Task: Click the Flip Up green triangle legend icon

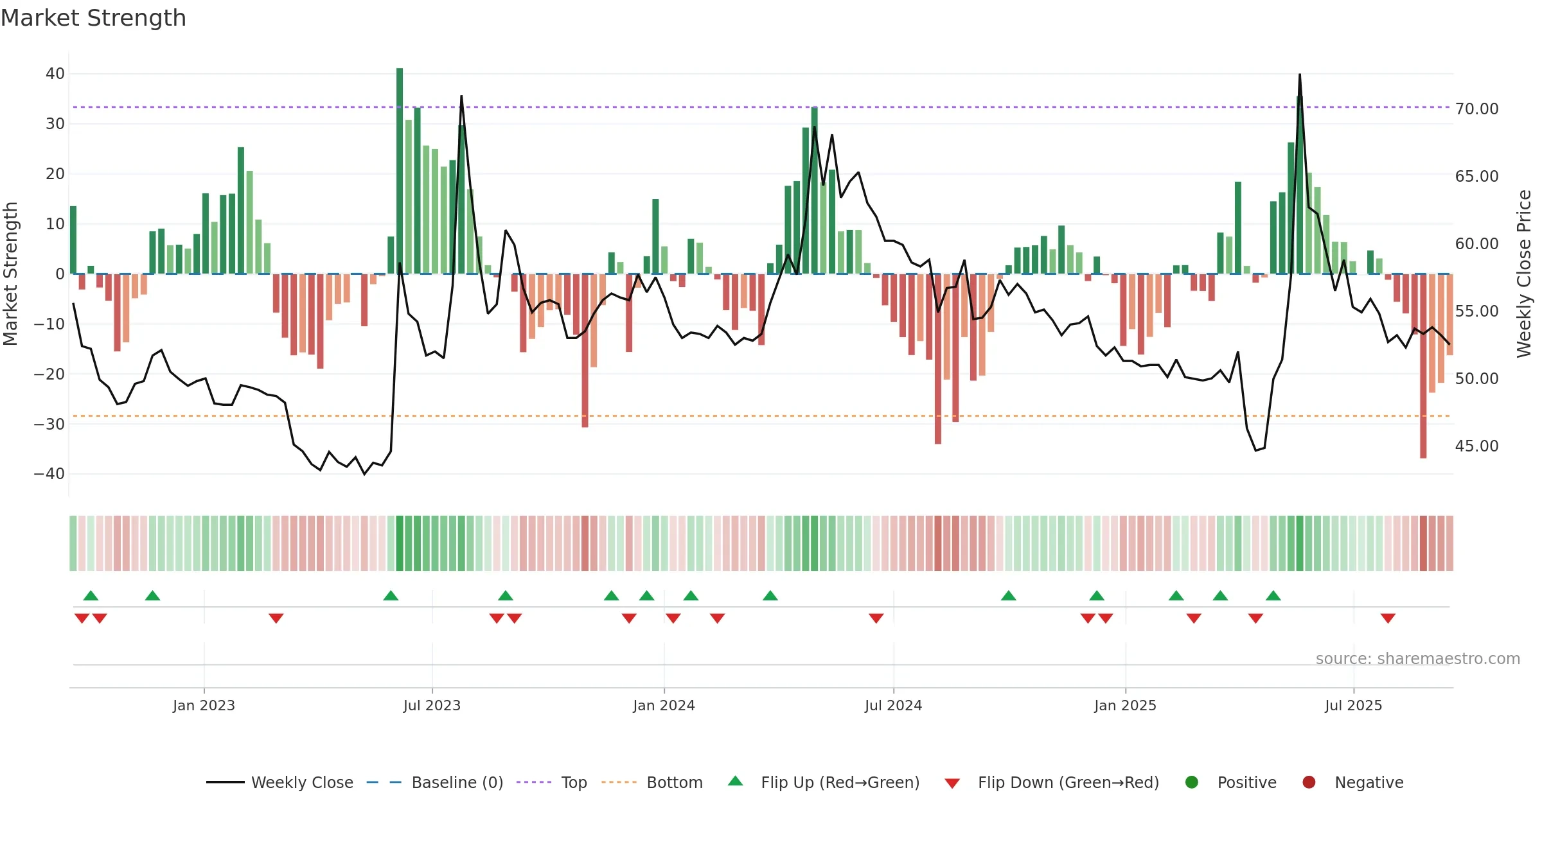Action: point(735,781)
